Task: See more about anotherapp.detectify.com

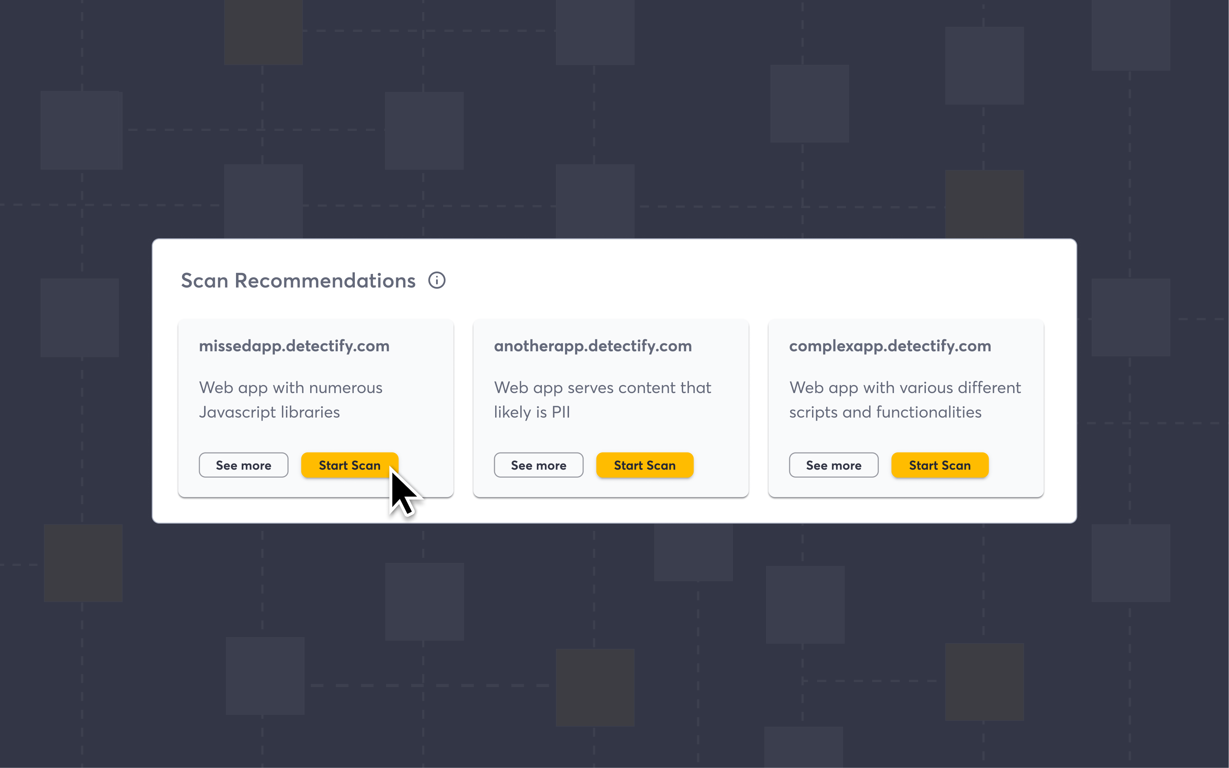Action: coord(539,465)
